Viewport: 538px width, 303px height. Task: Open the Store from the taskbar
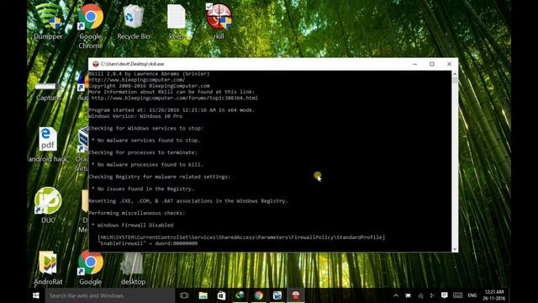[222, 295]
